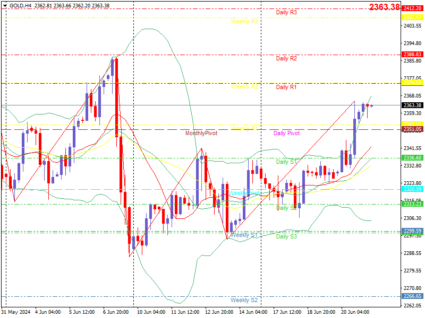This screenshot has width=425, height=318.
Task: Click the cyan 2320.59 weekly pivot price tag
Action: coord(412,189)
